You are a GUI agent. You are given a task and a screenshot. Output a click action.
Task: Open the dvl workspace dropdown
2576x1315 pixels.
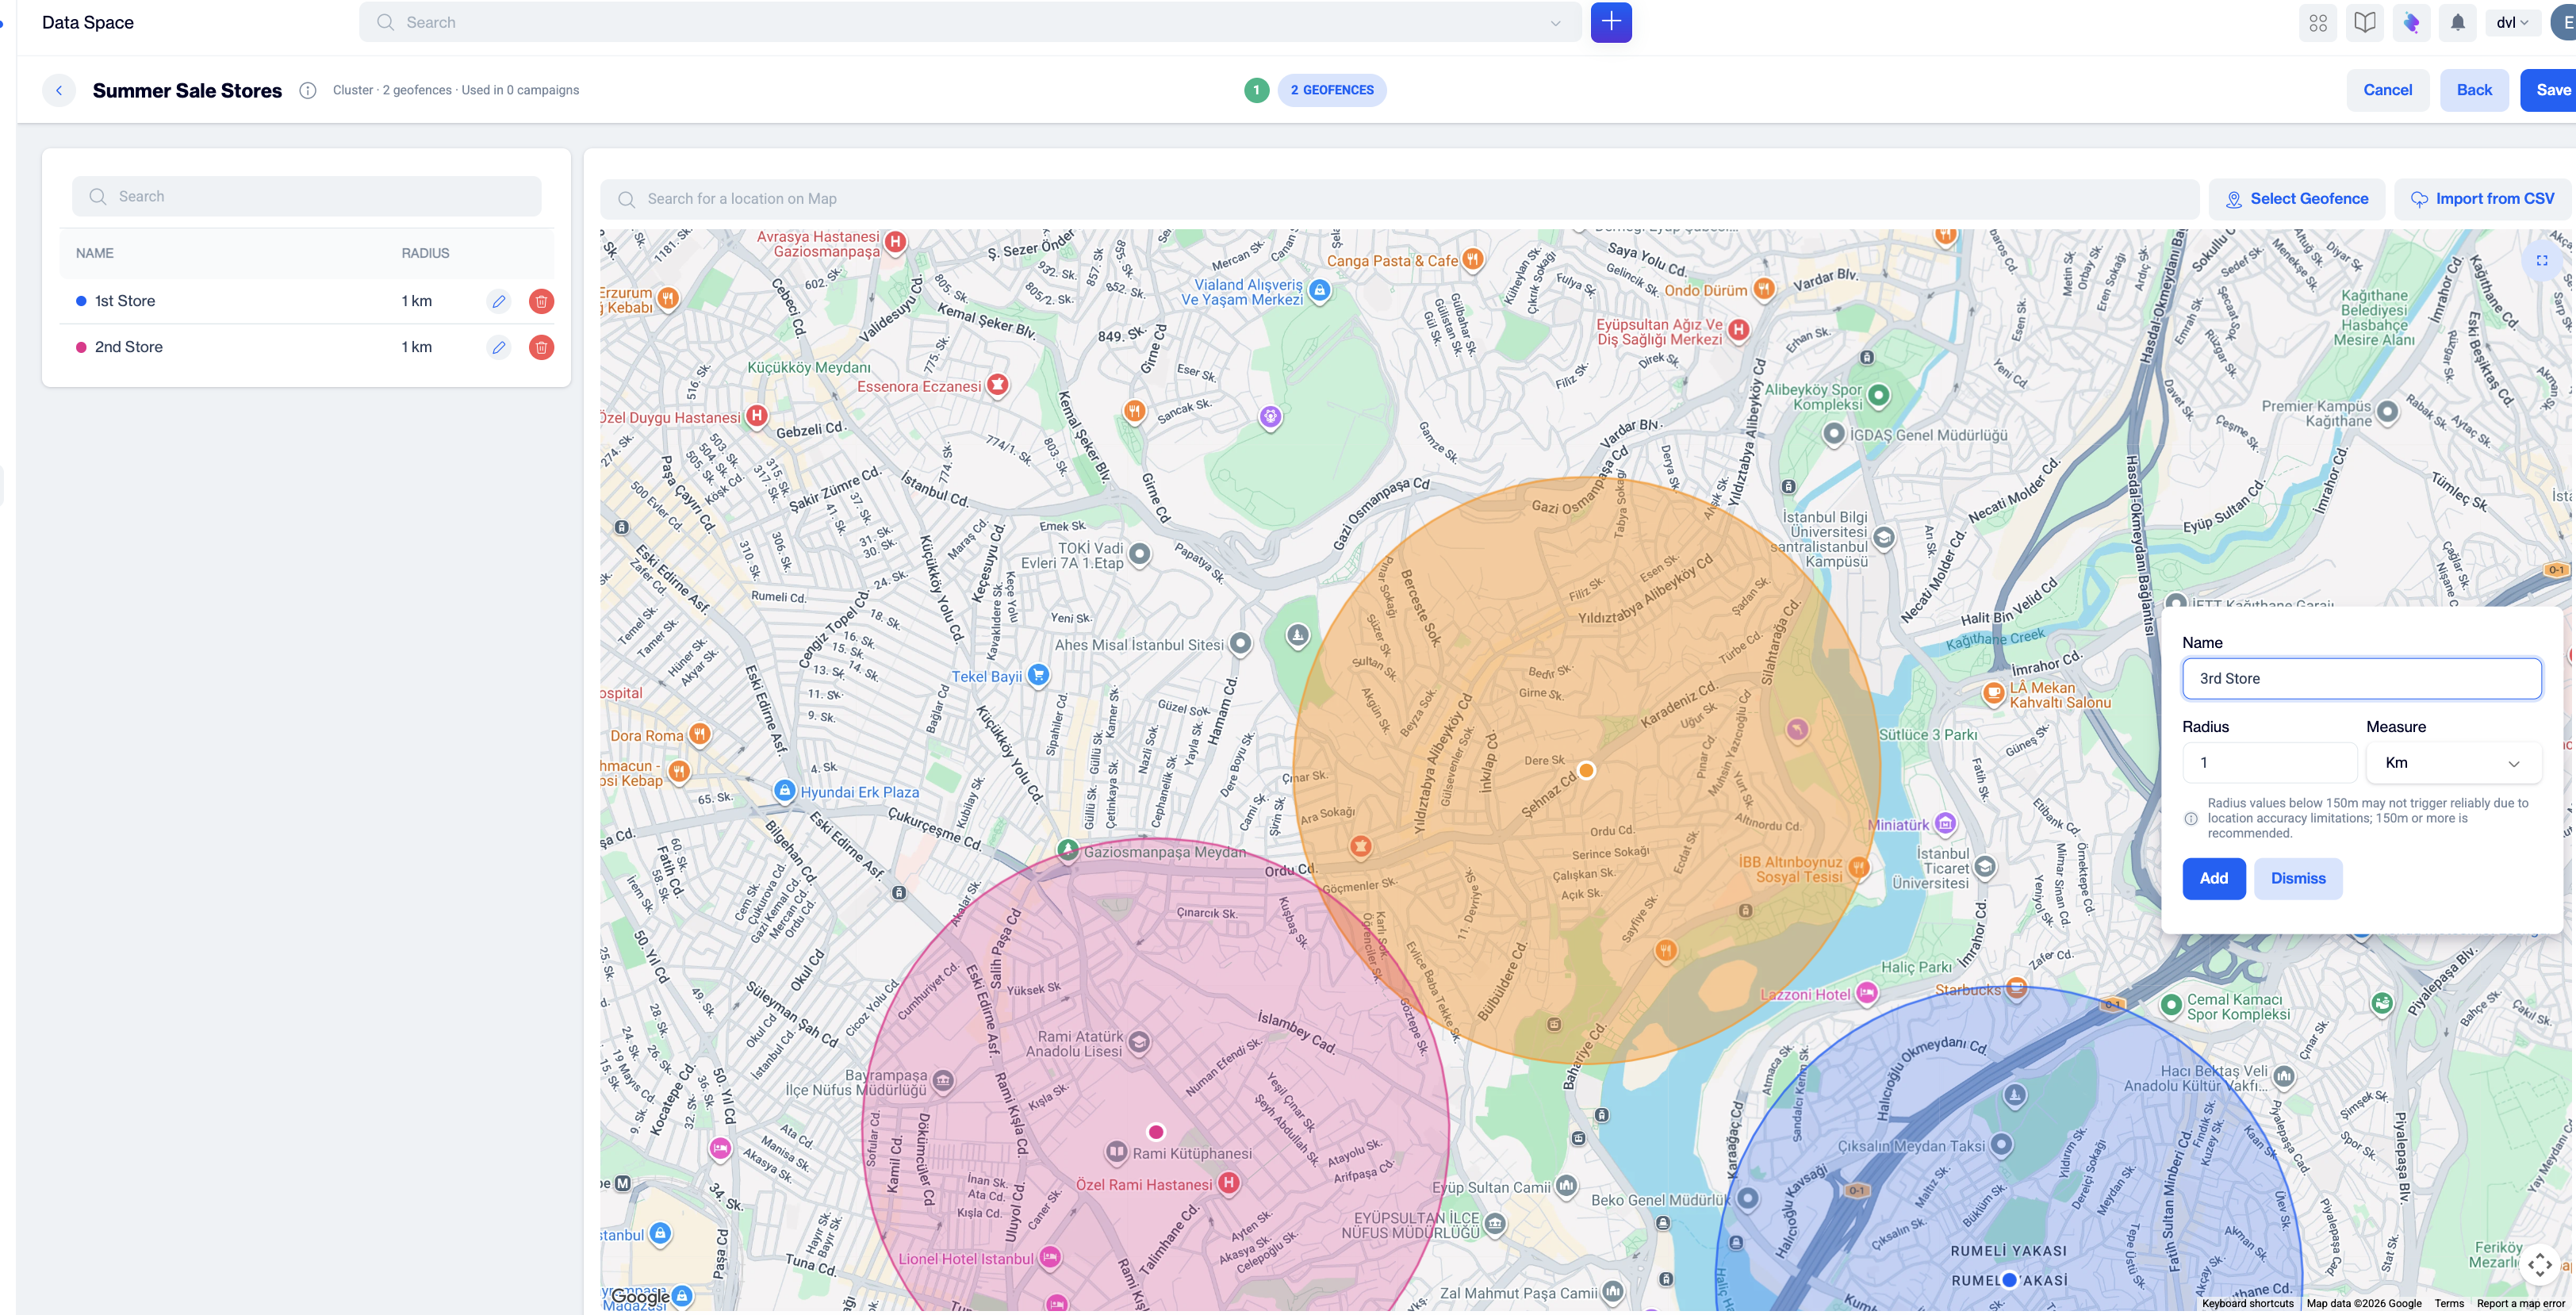point(2512,22)
